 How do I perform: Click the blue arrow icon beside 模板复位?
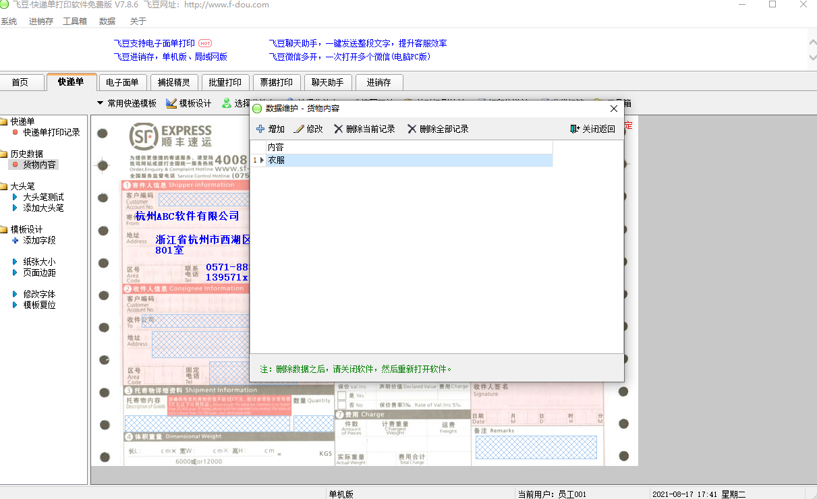coord(16,305)
